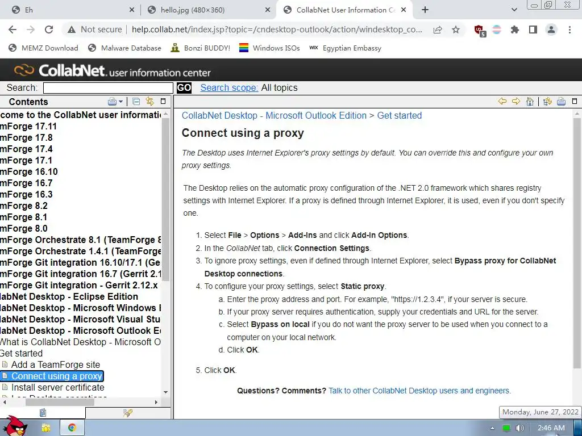Open Egyptian Embassy bookmark
This screenshot has height=436, width=582.
(345, 48)
